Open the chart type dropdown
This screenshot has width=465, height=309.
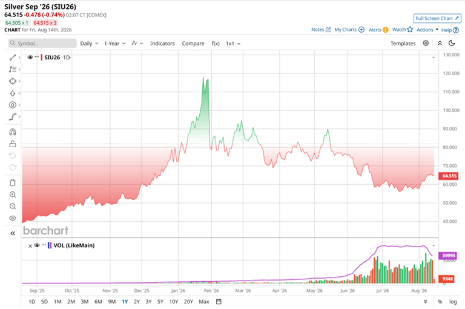(x=137, y=44)
